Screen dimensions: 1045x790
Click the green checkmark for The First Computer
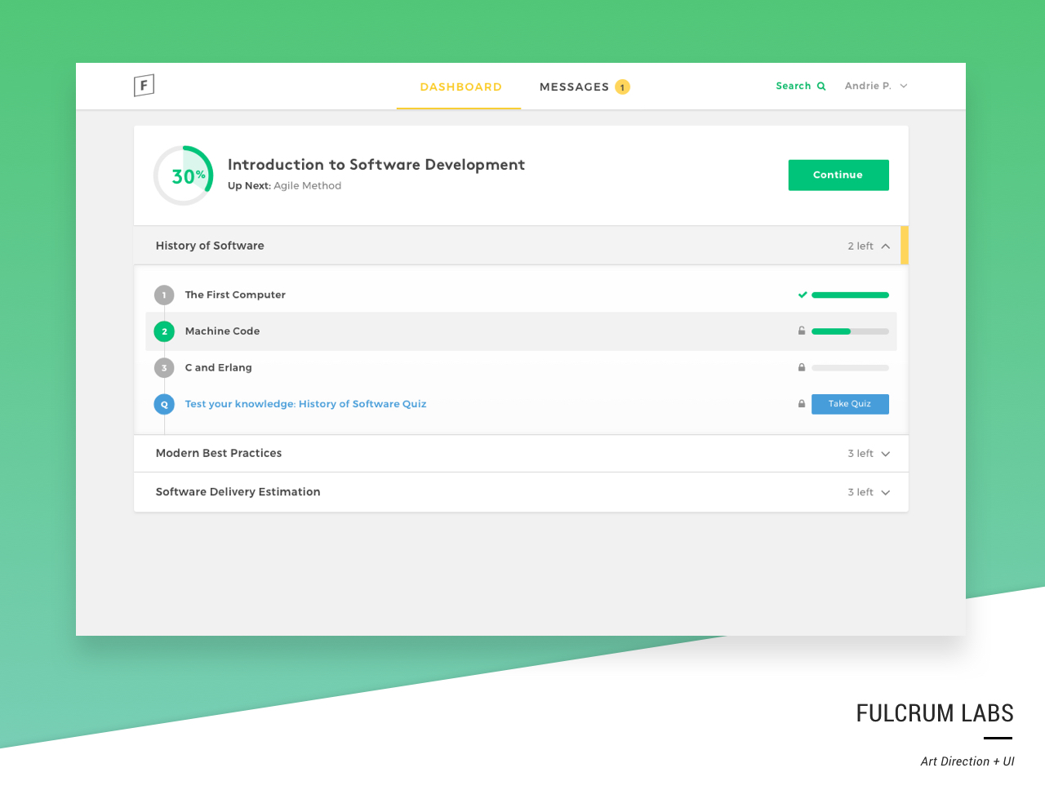tap(803, 295)
